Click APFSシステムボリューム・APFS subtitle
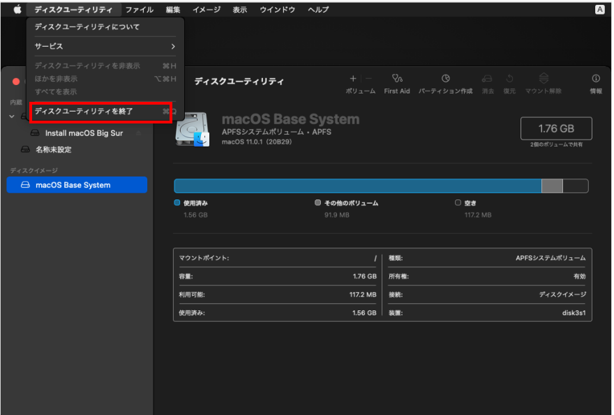This screenshot has width=614, height=415. (x=276, y=132)
